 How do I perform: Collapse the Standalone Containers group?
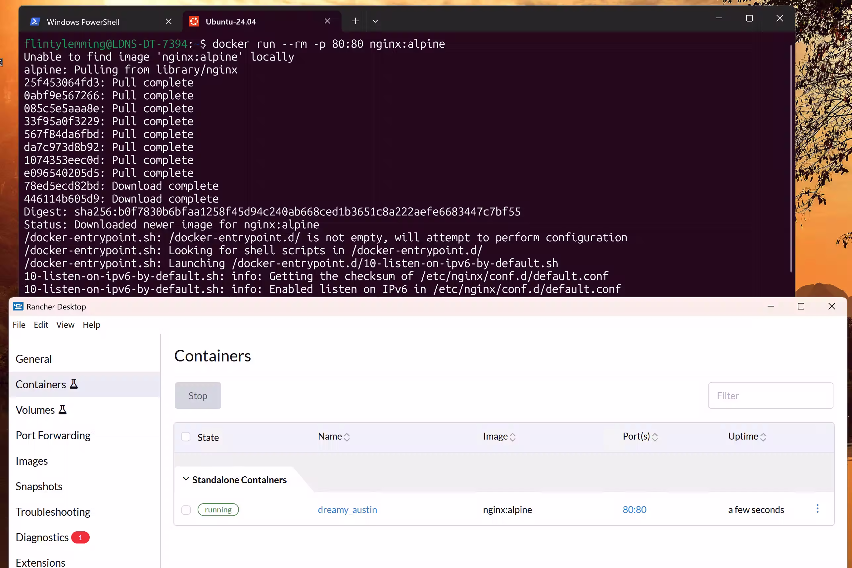click(186, 479)
